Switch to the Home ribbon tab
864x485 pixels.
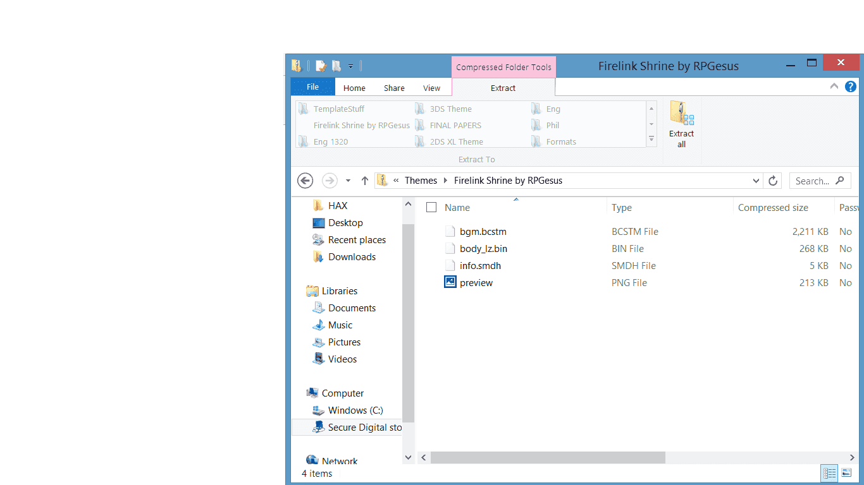pyautogui.click(x=354, y=88)
